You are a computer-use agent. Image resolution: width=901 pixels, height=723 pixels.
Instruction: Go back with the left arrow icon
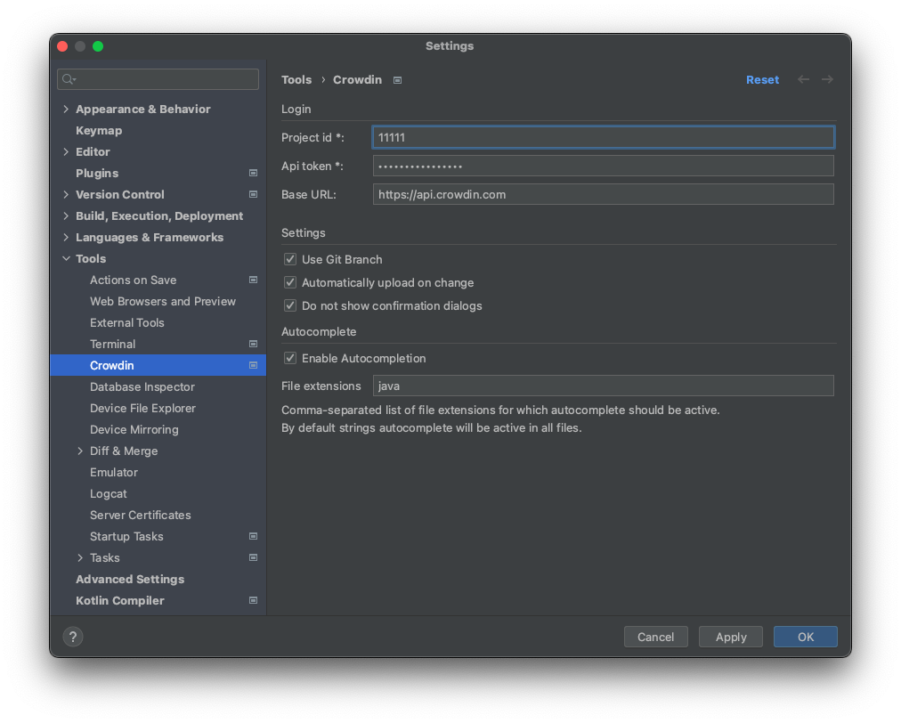click(803, 79)
